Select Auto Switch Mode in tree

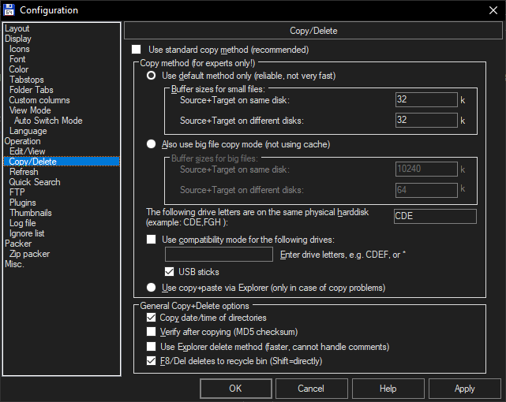tap(47, 121)
